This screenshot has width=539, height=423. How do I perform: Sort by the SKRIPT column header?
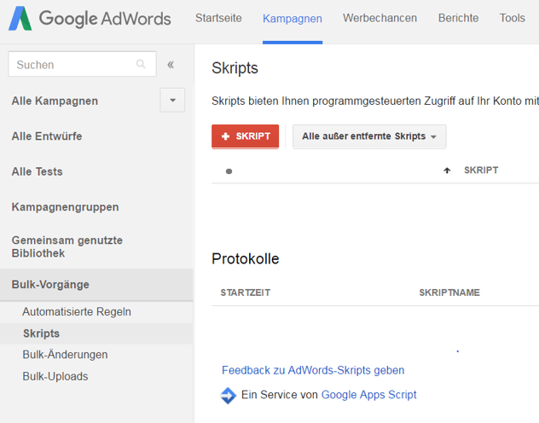481,171
